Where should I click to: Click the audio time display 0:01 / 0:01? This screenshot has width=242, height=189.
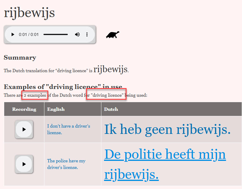click(x=28, y=34)
